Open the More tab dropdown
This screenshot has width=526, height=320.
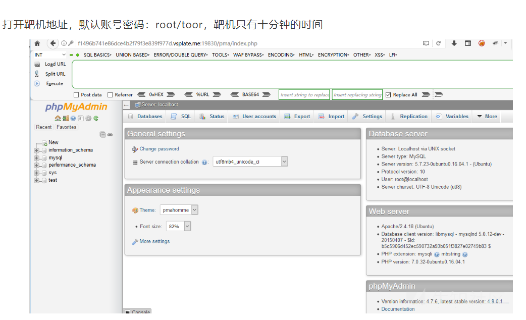click(x=487, y=117)
